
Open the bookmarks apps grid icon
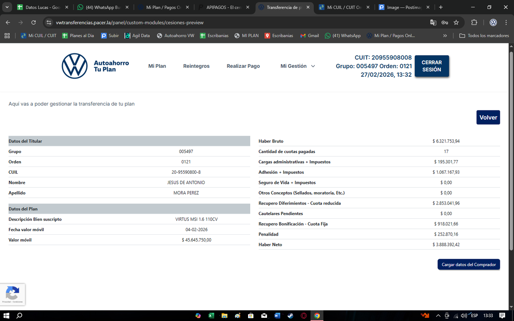click(x=7, y=35)
